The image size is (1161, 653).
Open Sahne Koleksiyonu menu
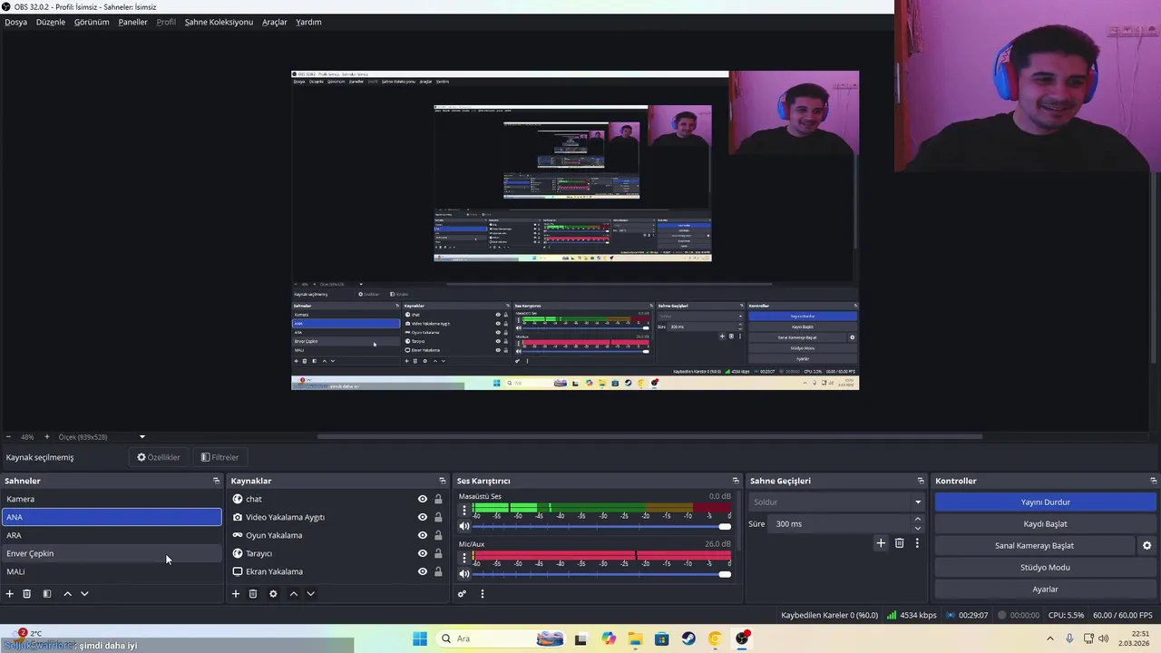point(219,22)
